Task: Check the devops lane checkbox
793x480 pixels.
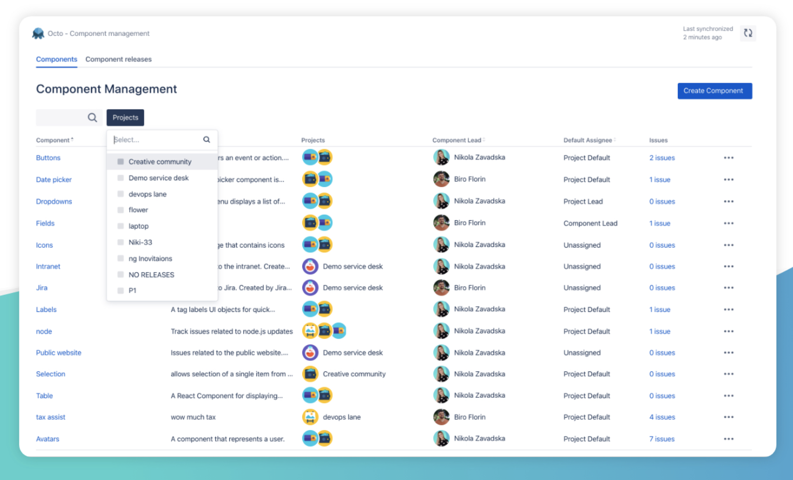Action: [121, 194]
